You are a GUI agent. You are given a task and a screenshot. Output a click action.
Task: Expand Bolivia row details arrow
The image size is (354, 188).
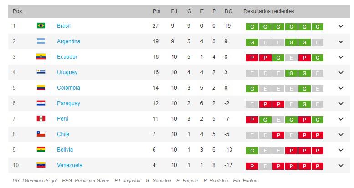(x=341, y=150)
